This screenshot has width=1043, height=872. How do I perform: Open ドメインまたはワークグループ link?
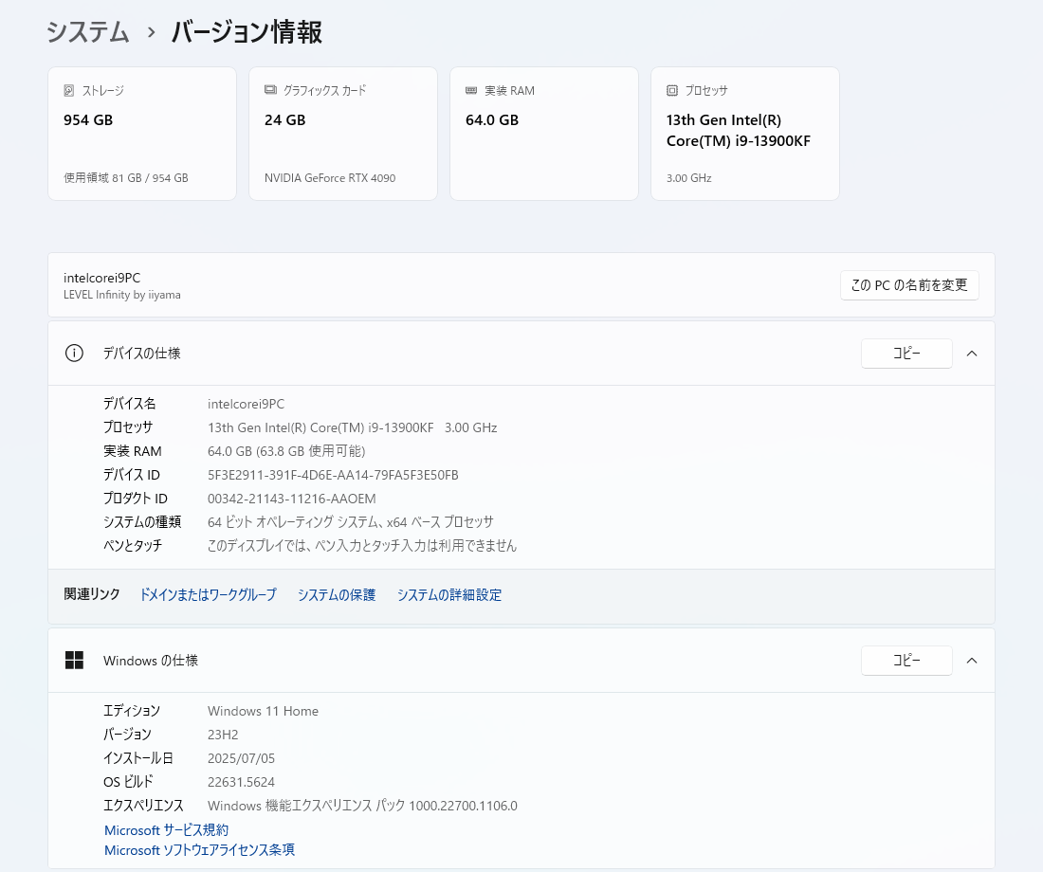pyautogui.click(x=208, y=594)
